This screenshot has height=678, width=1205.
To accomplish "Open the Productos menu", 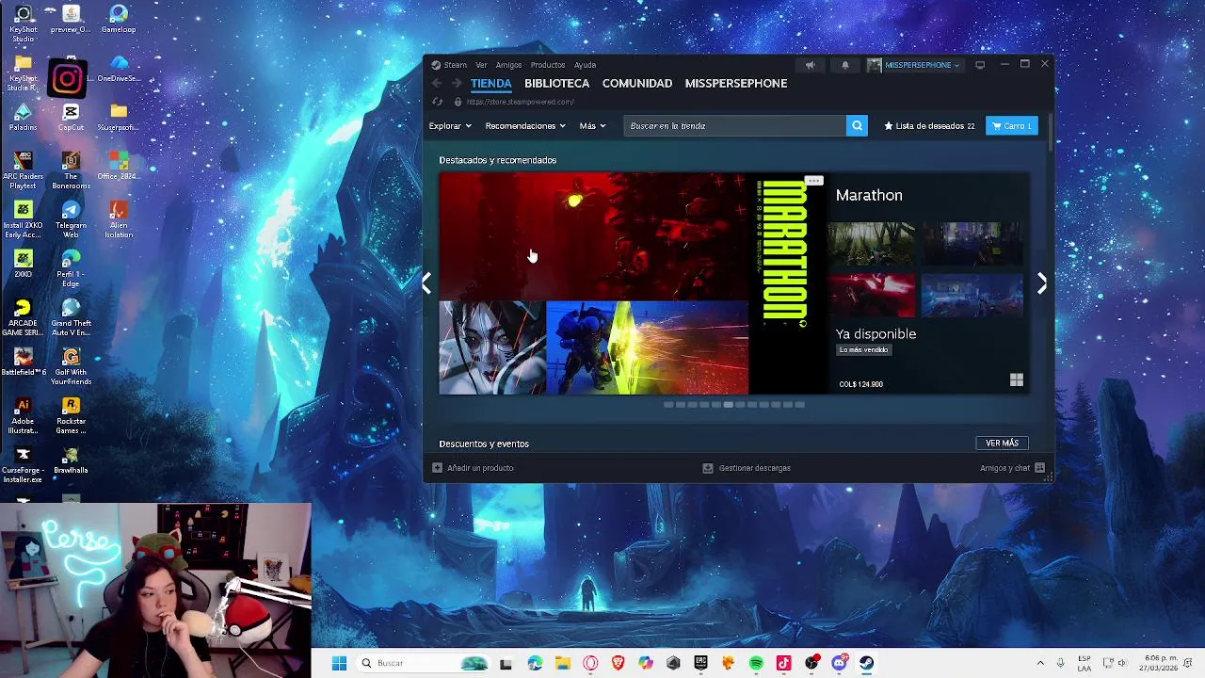I will click(x=548, y=65).
